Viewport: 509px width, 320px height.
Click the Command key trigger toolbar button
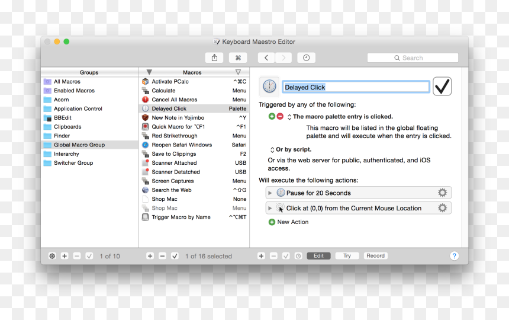[x=238, y=58]
